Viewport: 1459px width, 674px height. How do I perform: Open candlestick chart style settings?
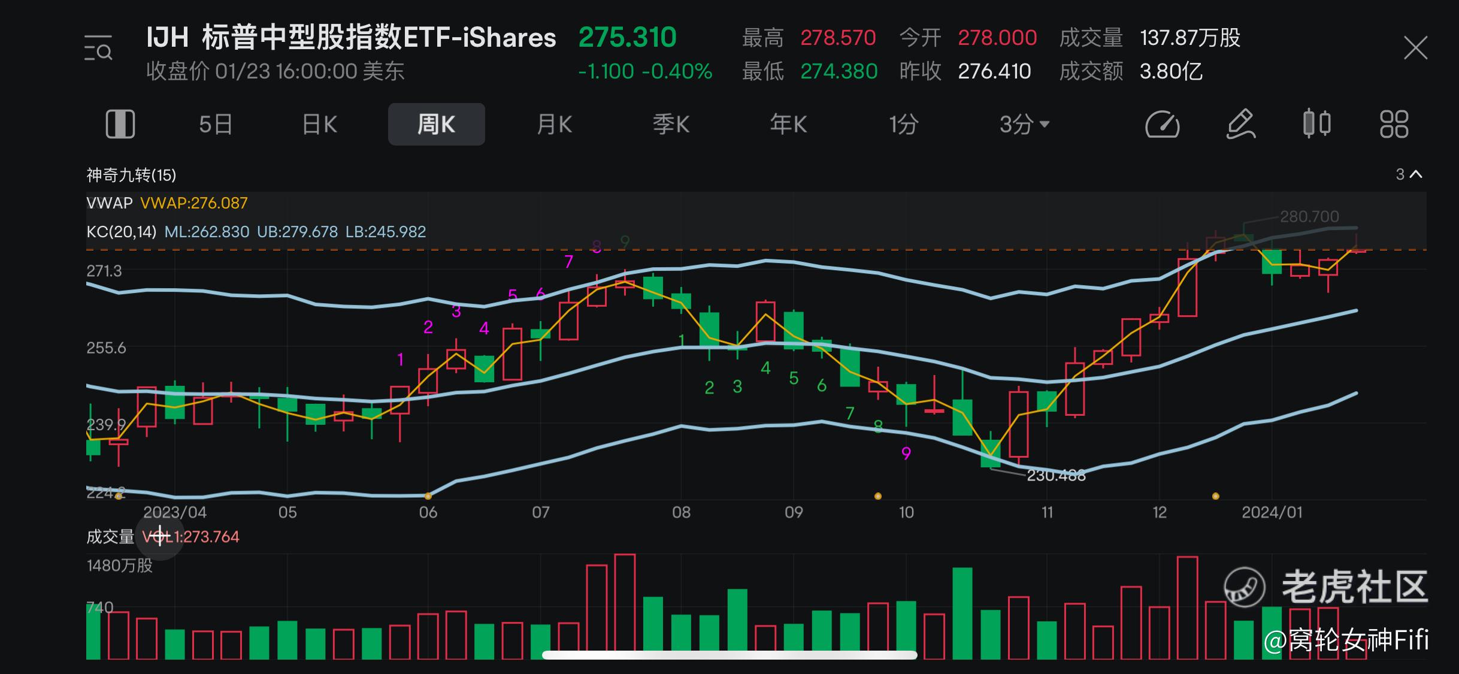(x=1317, y=124)
